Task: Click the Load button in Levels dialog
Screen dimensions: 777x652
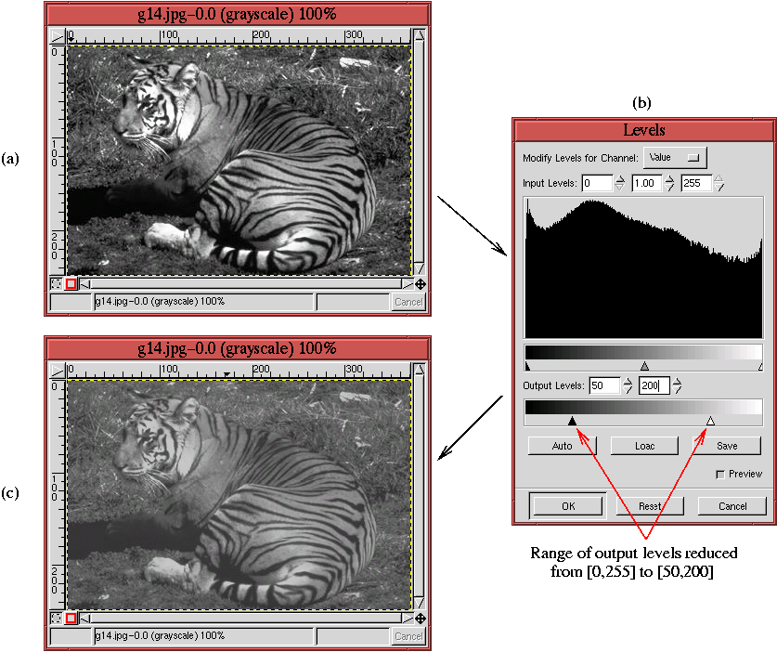Action: 643,445
